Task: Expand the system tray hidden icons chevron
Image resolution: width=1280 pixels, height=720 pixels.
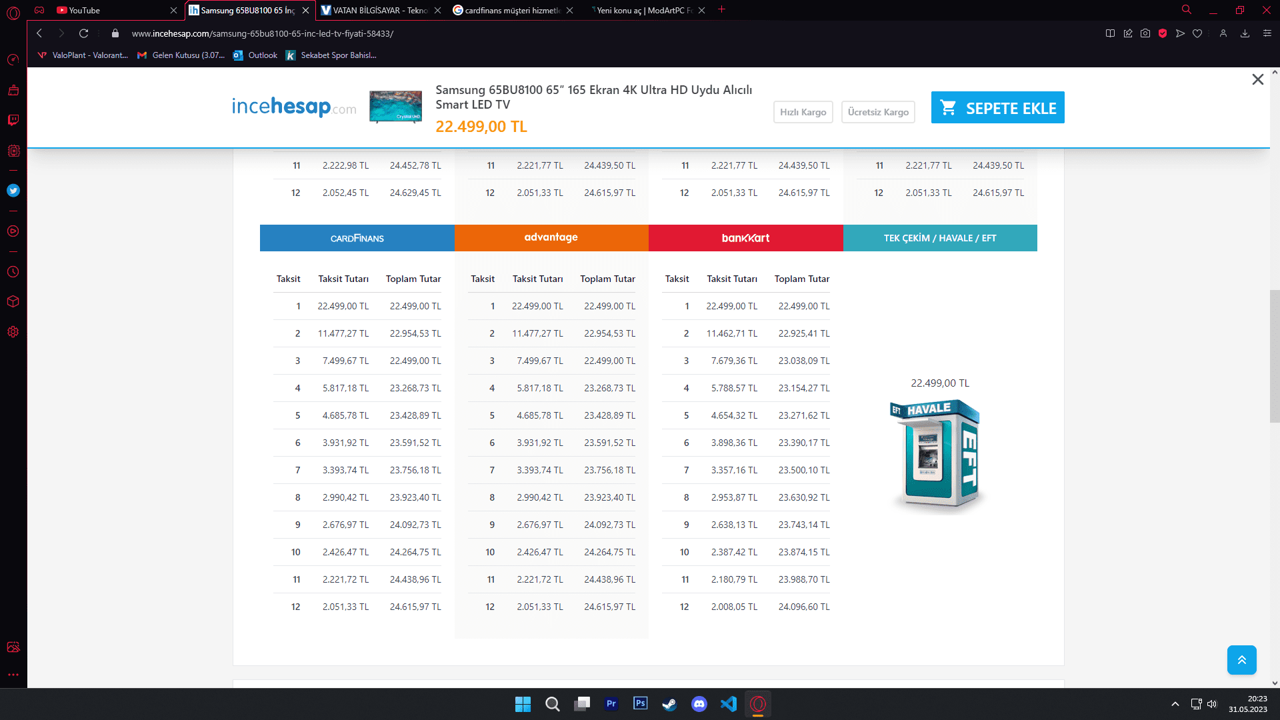Action: click(x=1175, y=704)
